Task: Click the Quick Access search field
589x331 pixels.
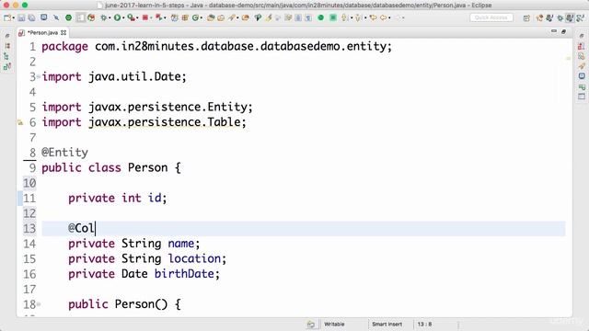Action: [491, 17]
